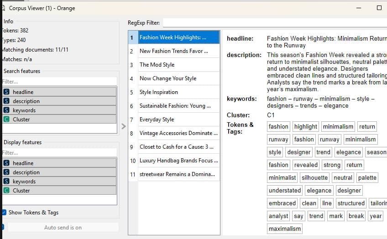Select 'Now Change Your Style' document

178,78
